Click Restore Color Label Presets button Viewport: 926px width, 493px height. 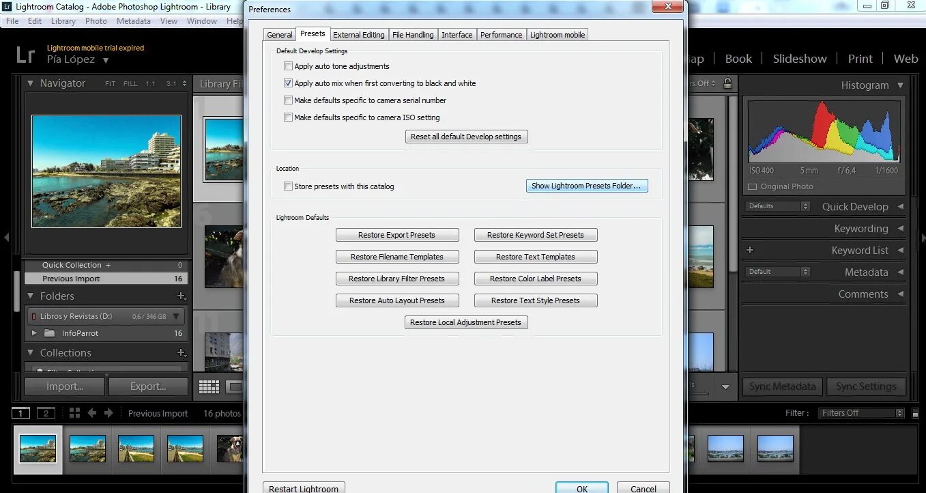(536, 279)
